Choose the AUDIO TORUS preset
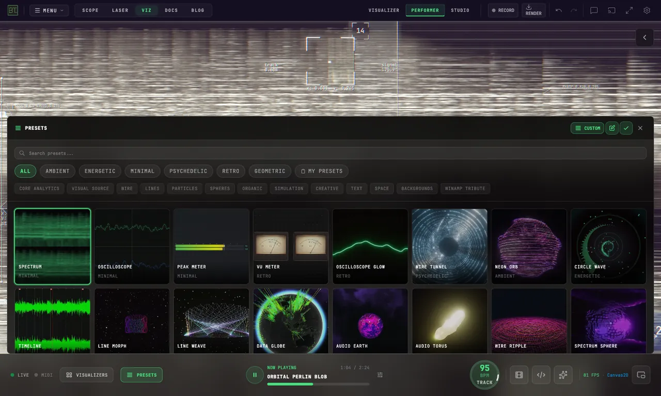661x396 pixels. 450,321
